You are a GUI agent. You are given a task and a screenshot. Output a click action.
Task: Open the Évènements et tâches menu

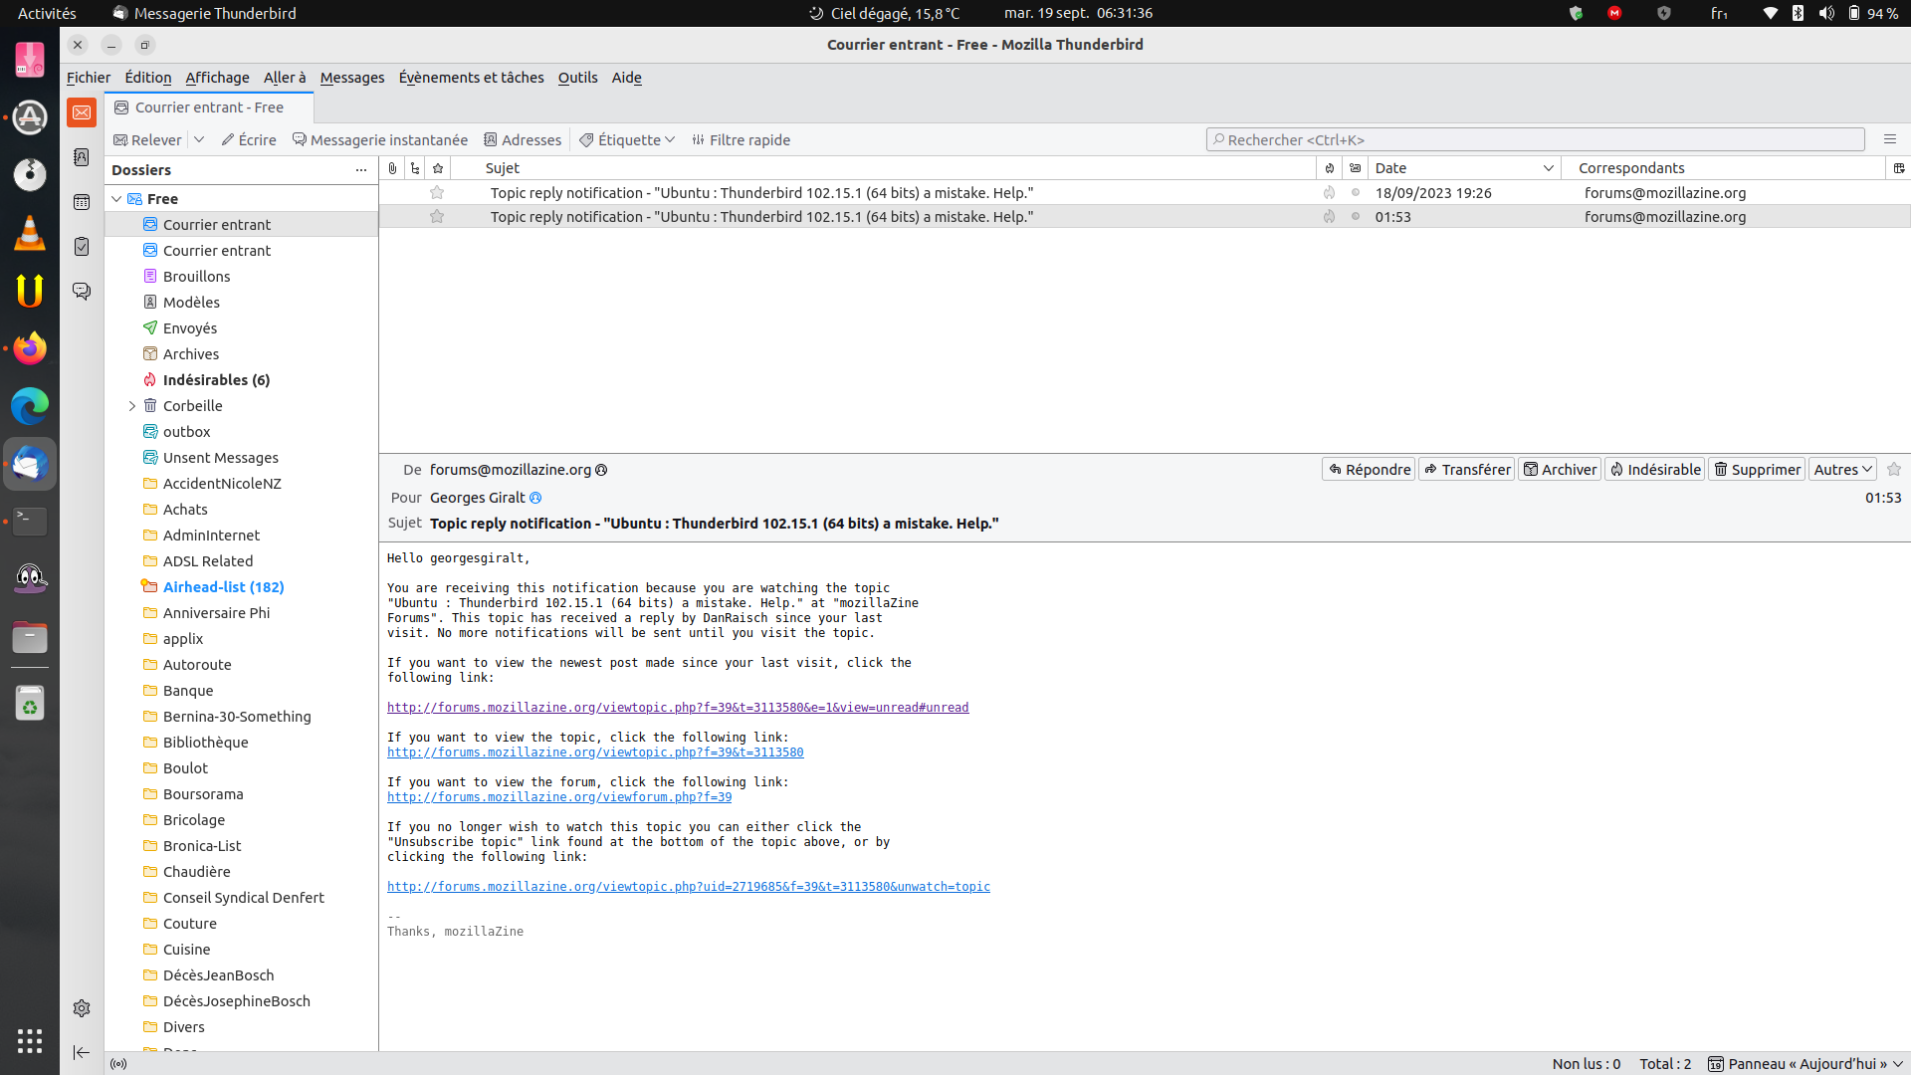472,78
